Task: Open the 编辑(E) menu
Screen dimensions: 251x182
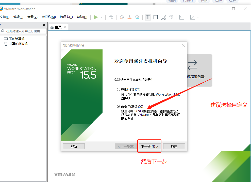Action: [18, 17]
